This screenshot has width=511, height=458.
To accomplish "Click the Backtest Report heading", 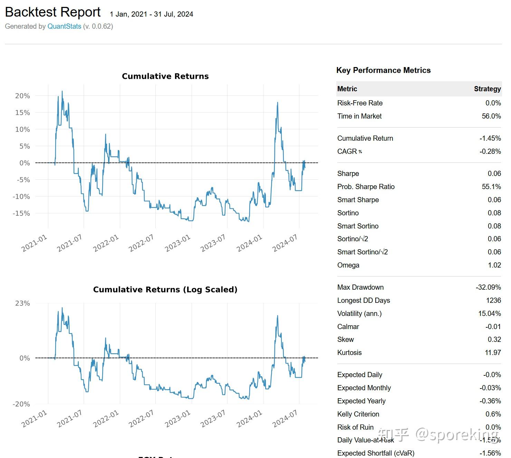I will (x=53, y=12).
